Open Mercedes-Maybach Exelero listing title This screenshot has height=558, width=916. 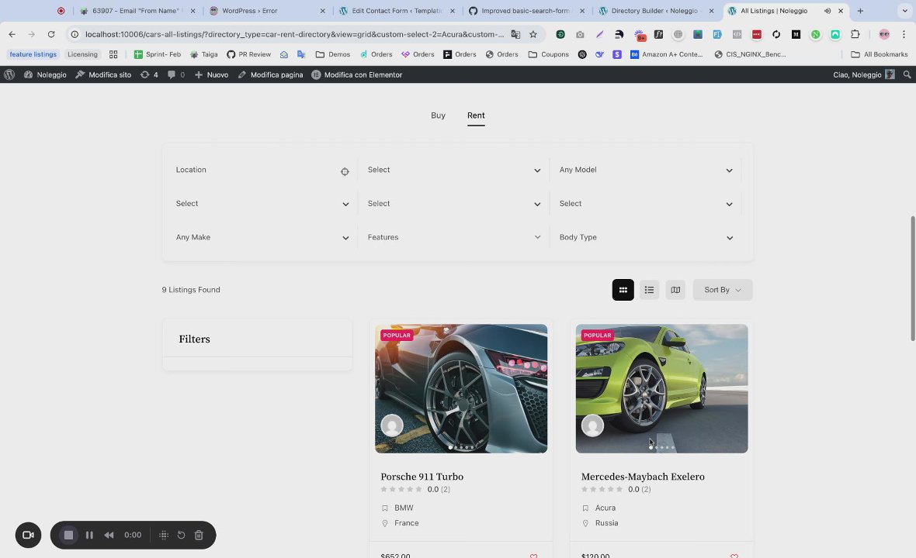point(643,477)
